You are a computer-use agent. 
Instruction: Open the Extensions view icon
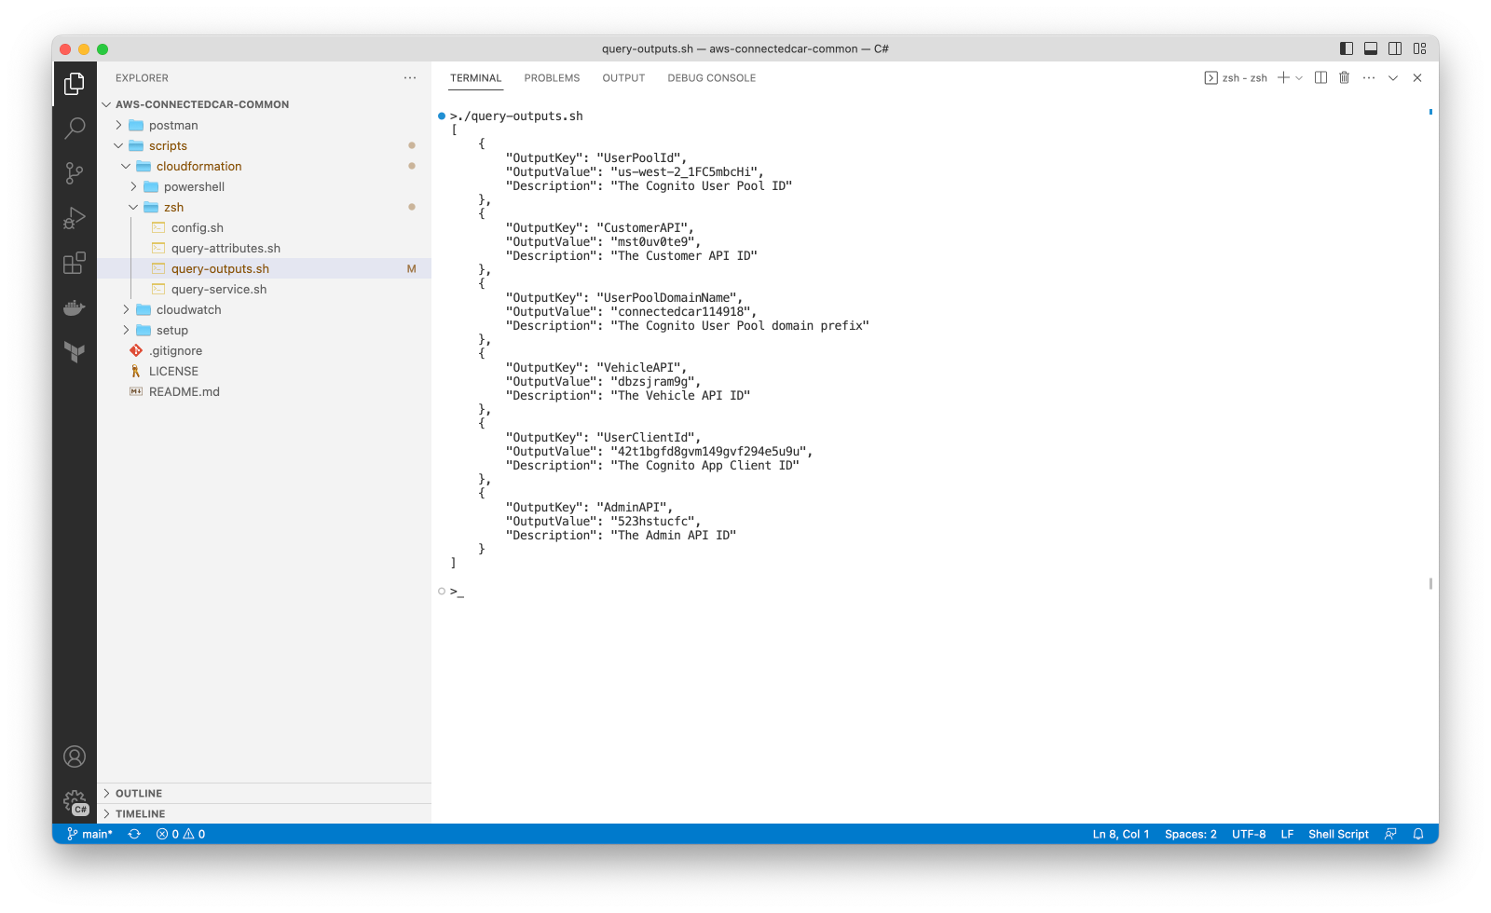pos(75,263)
